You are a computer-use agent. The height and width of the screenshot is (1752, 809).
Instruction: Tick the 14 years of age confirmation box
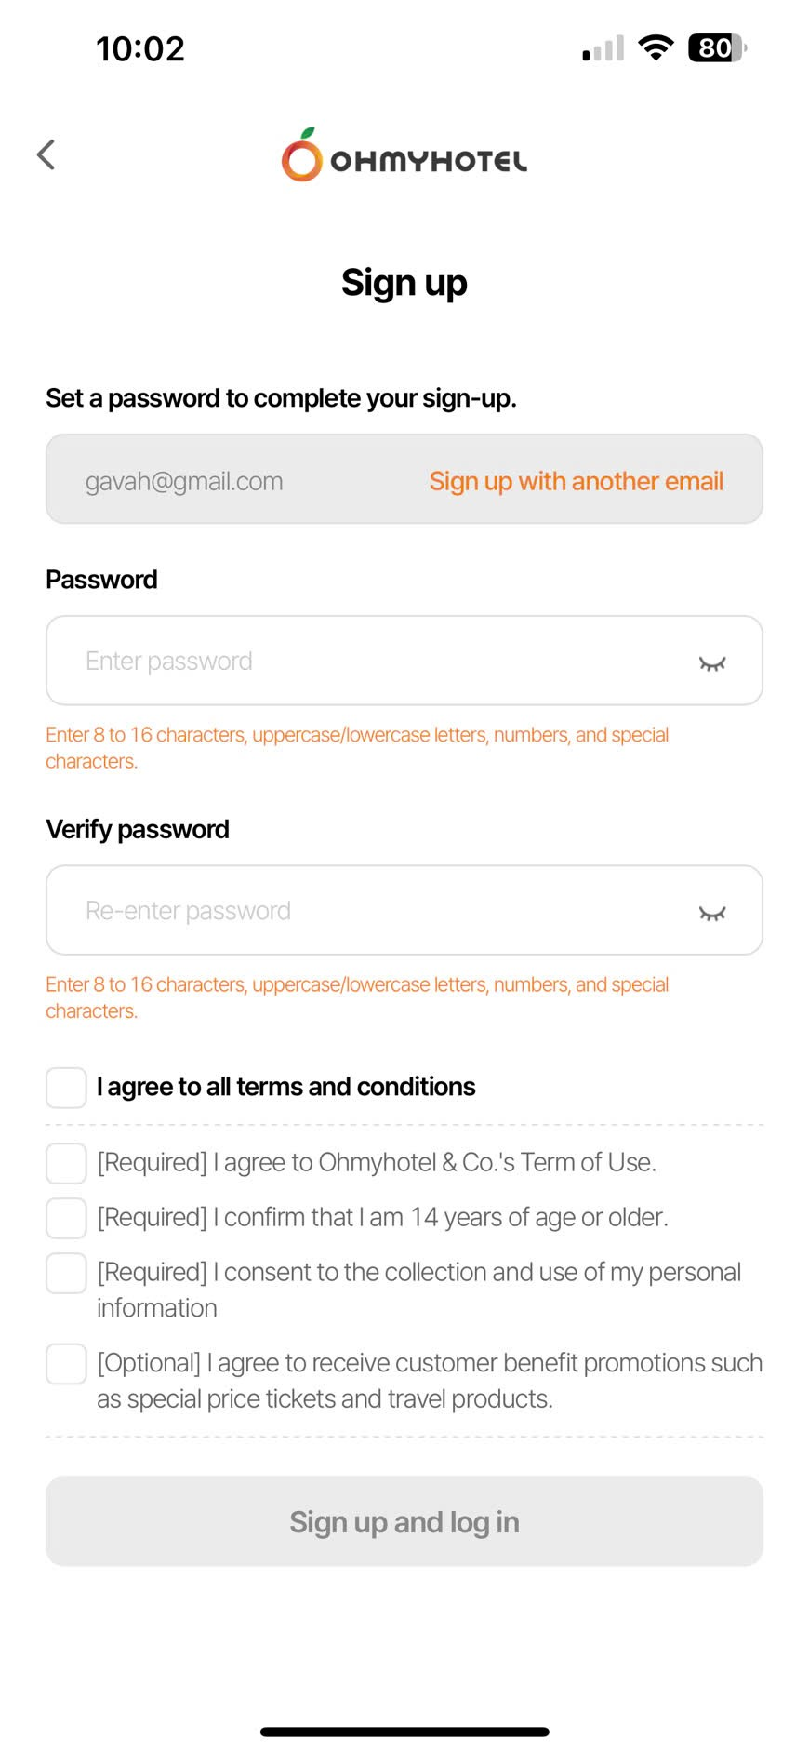pyautogui.click(x=67, y=1218)
